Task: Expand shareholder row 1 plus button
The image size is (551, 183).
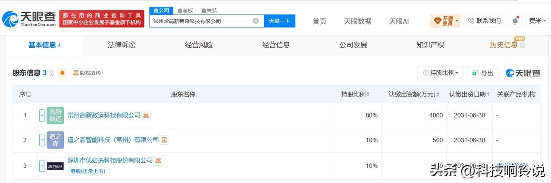Action: (x=42, y=115)
